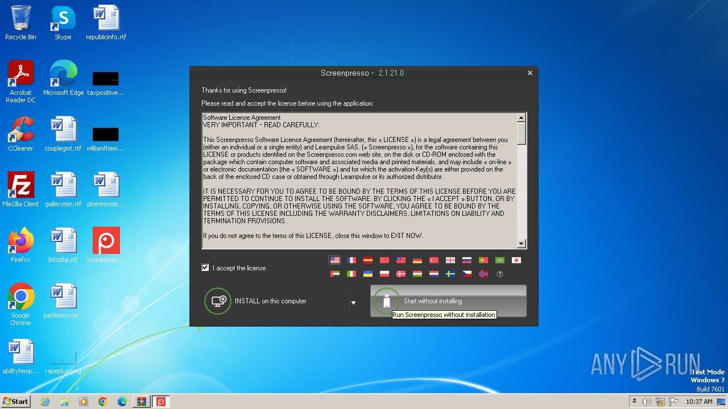Click the volume speaker tray icon
Viewport: 728px width, 409px height.
[647, 402]
